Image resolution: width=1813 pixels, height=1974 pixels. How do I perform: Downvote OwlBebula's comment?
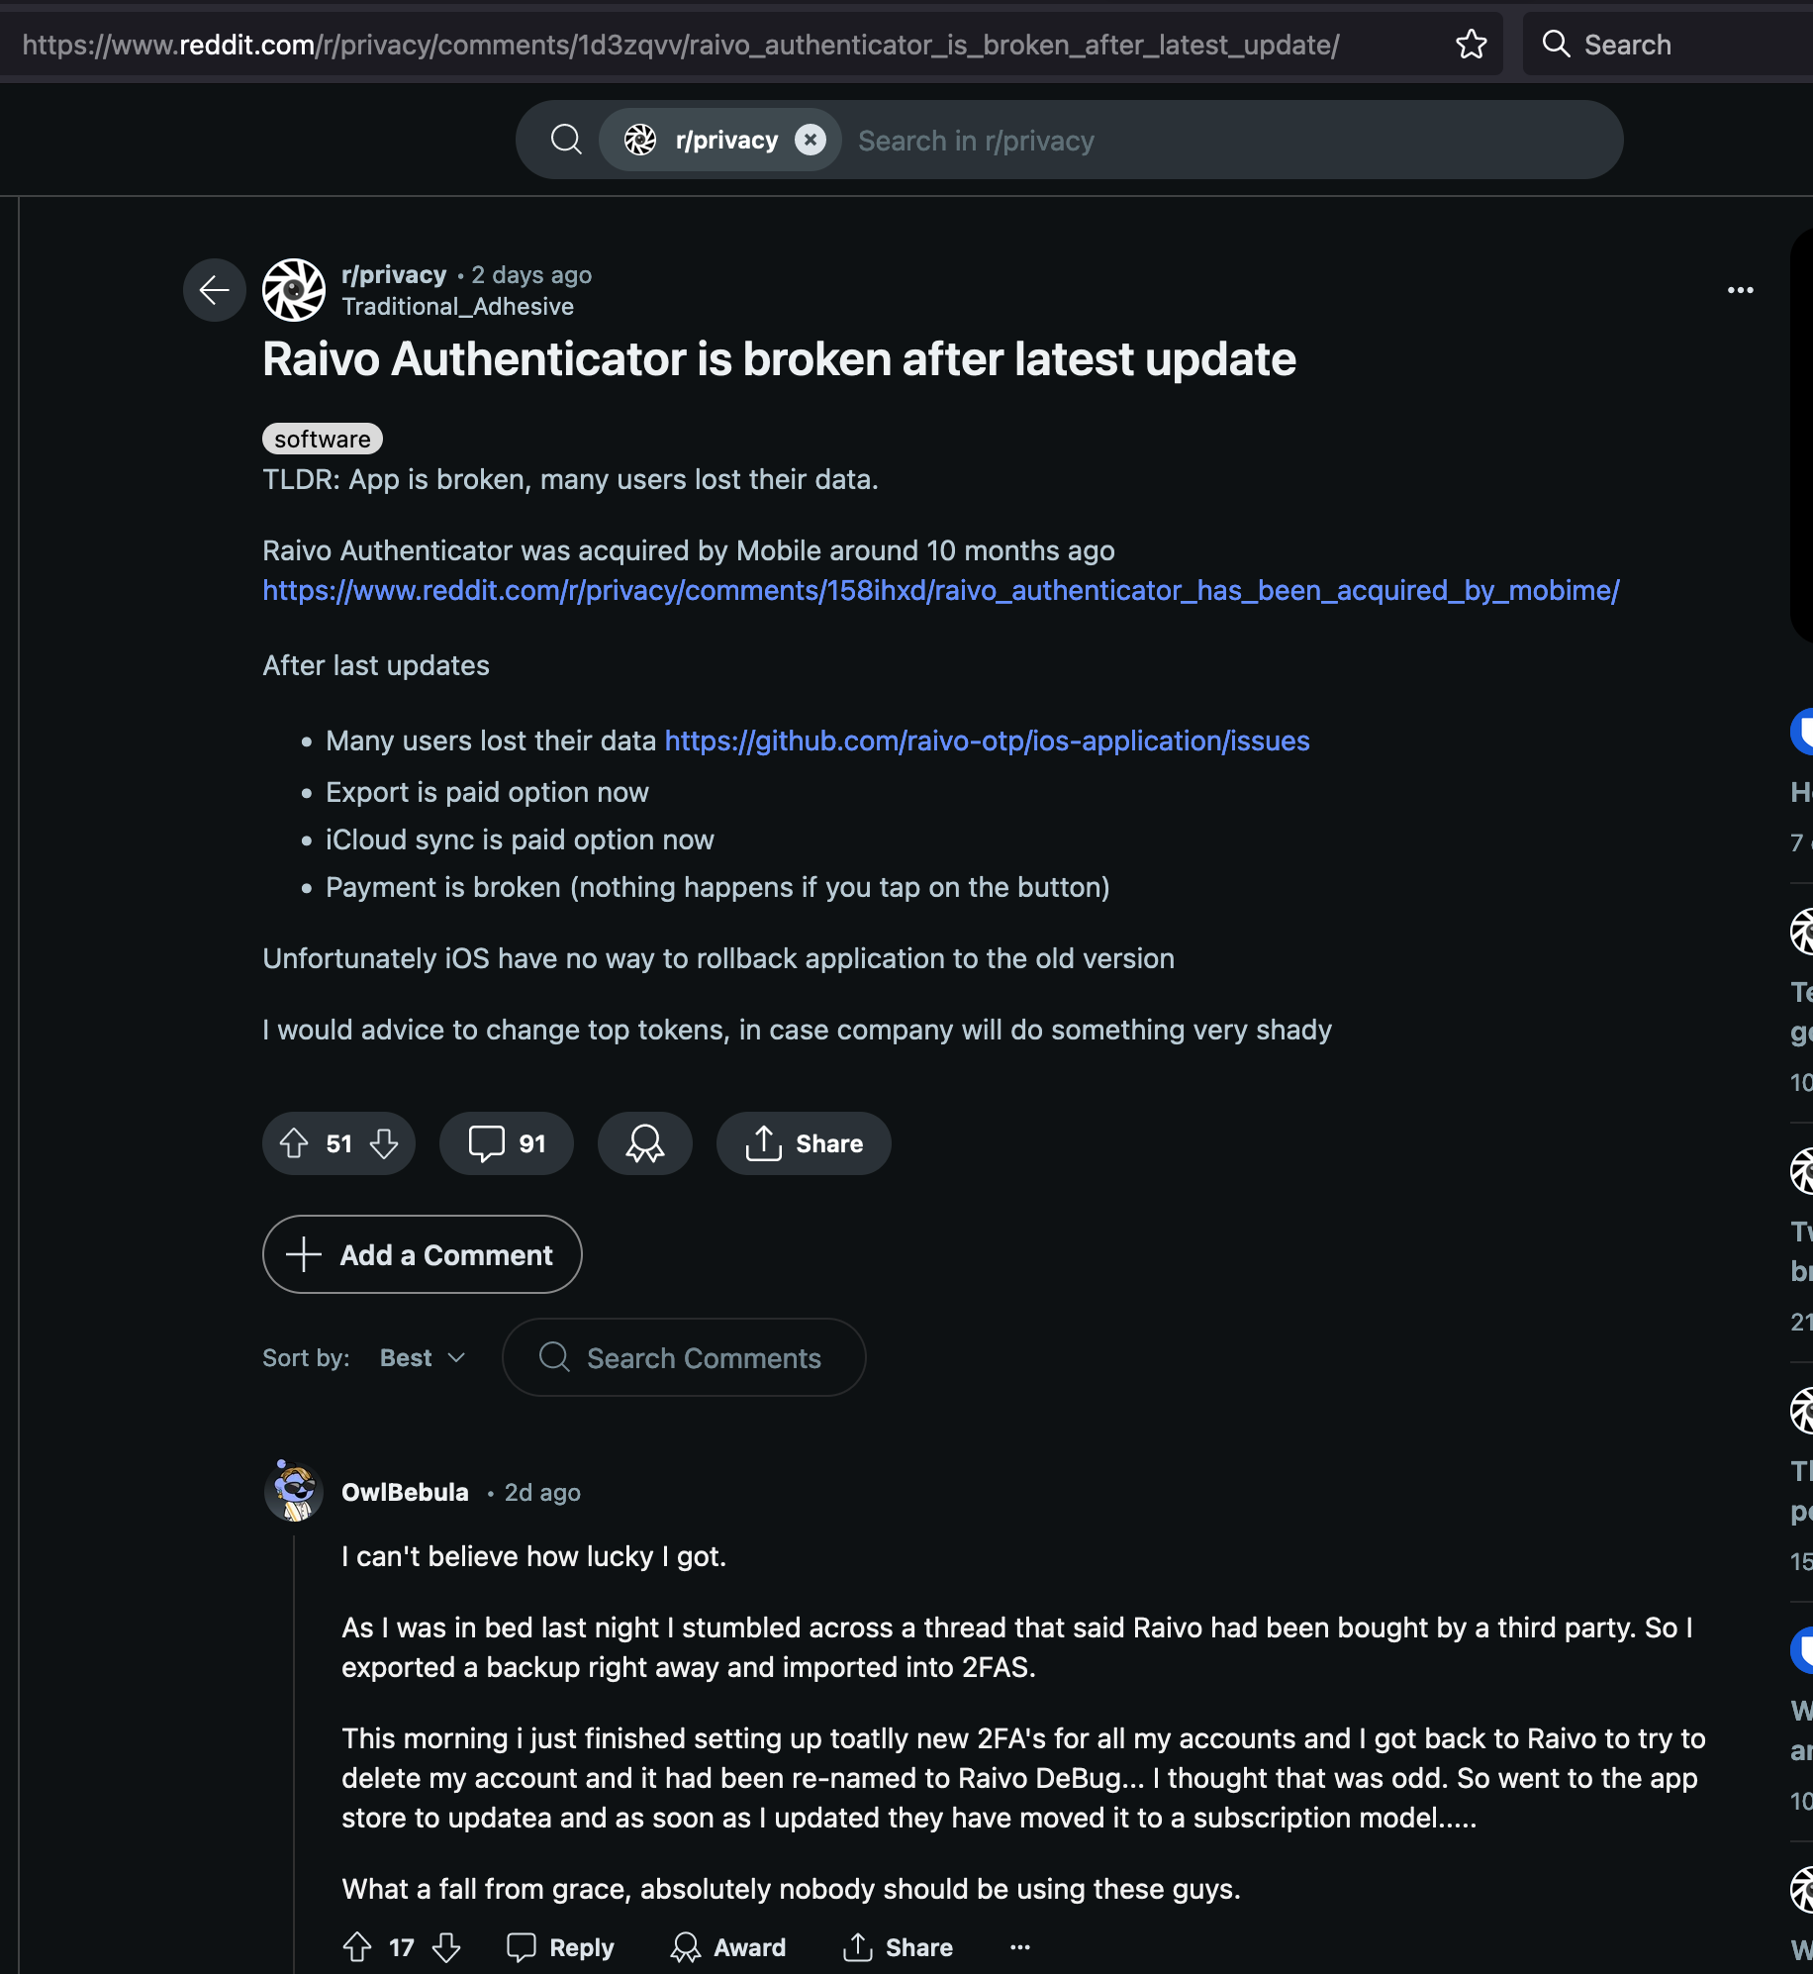(x=446, y=1947)
